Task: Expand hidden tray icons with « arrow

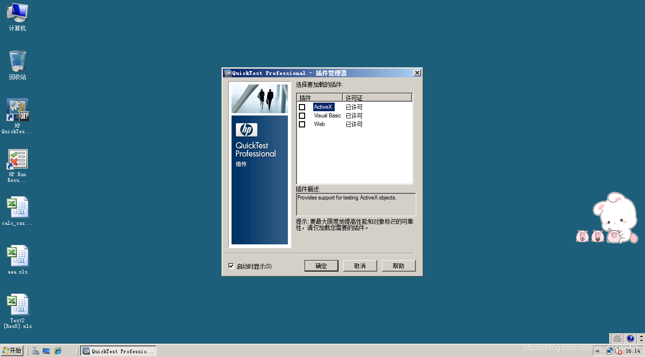Action: point(597,351)
